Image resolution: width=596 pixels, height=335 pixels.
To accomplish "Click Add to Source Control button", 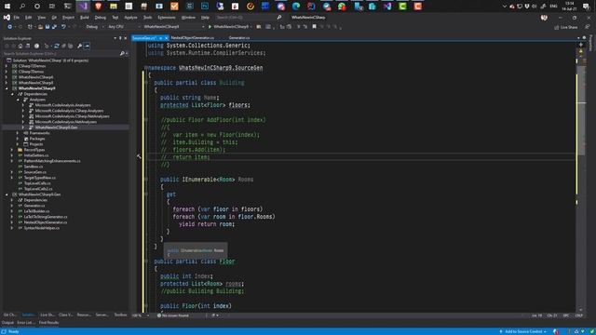I will pos(522,331).
